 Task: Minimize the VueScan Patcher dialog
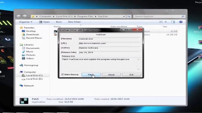tap(123, 30)
